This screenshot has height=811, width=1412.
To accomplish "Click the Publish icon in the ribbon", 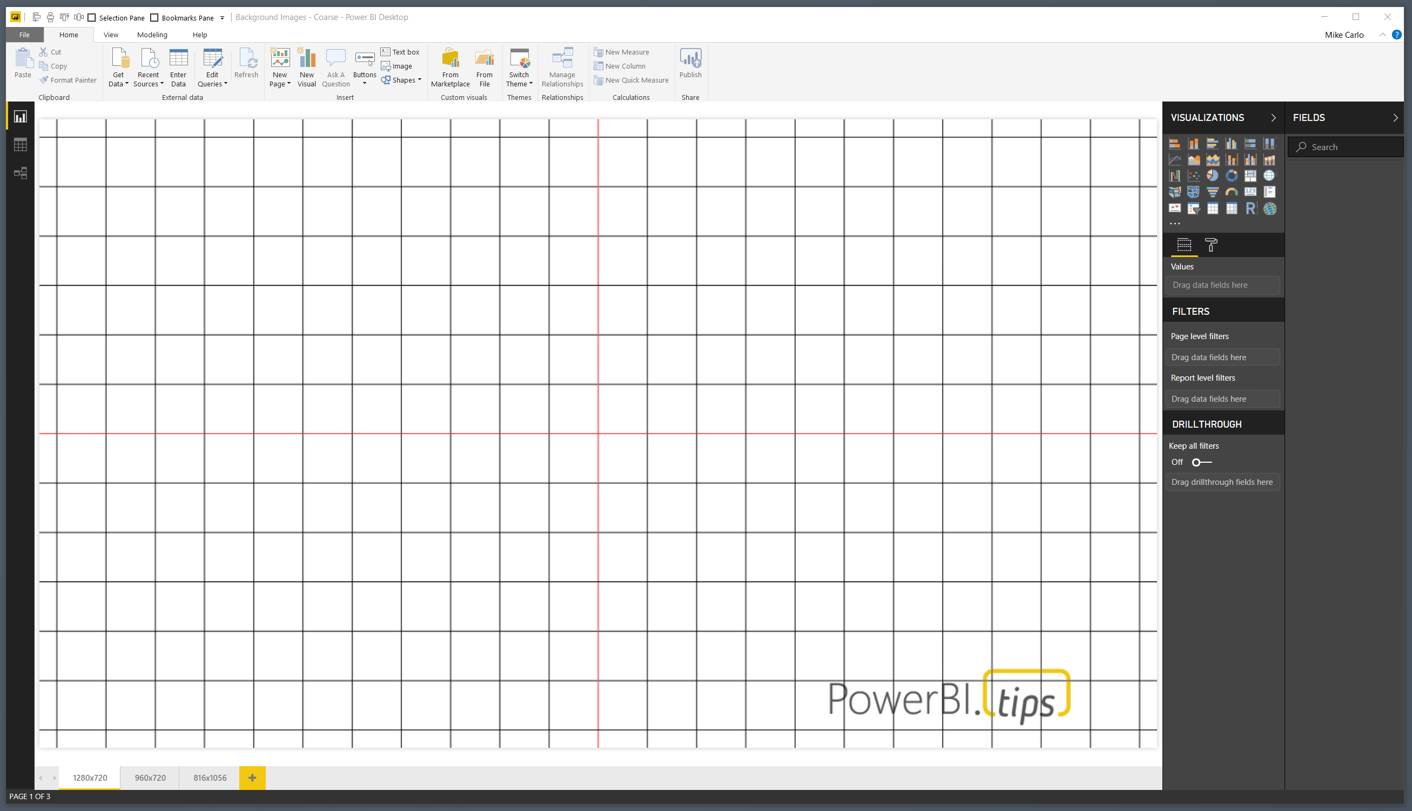I will [690, 63].
